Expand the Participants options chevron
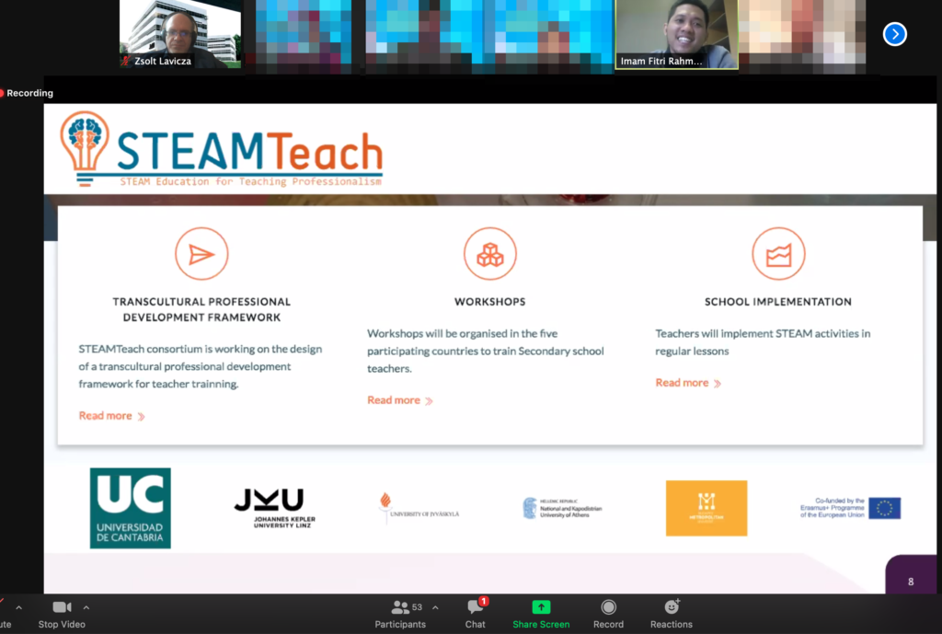This screenshot has width=942, height=634. click(435, 607)
